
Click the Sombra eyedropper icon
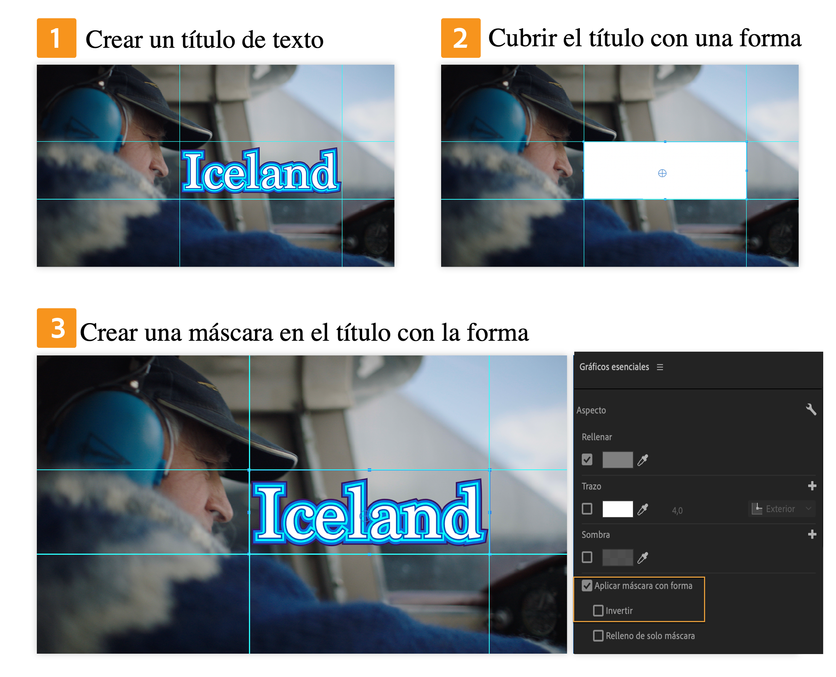(x=643, y=558)
